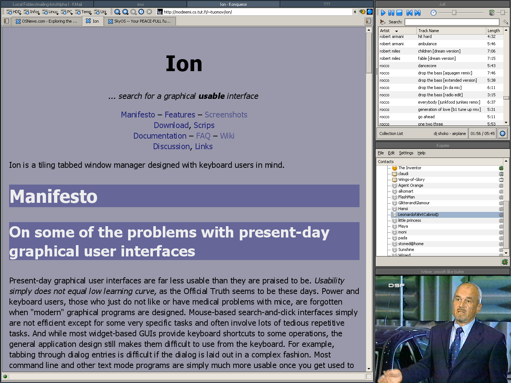Pause the current track in JuK
The image size is (511, 383).
click(x=391, y=13)
